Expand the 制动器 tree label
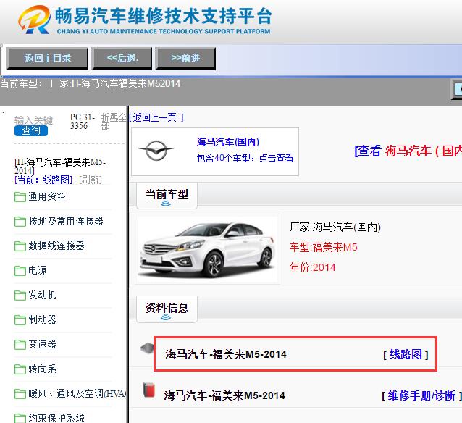This screenshot has height=423, width=462. pos(42,319)
